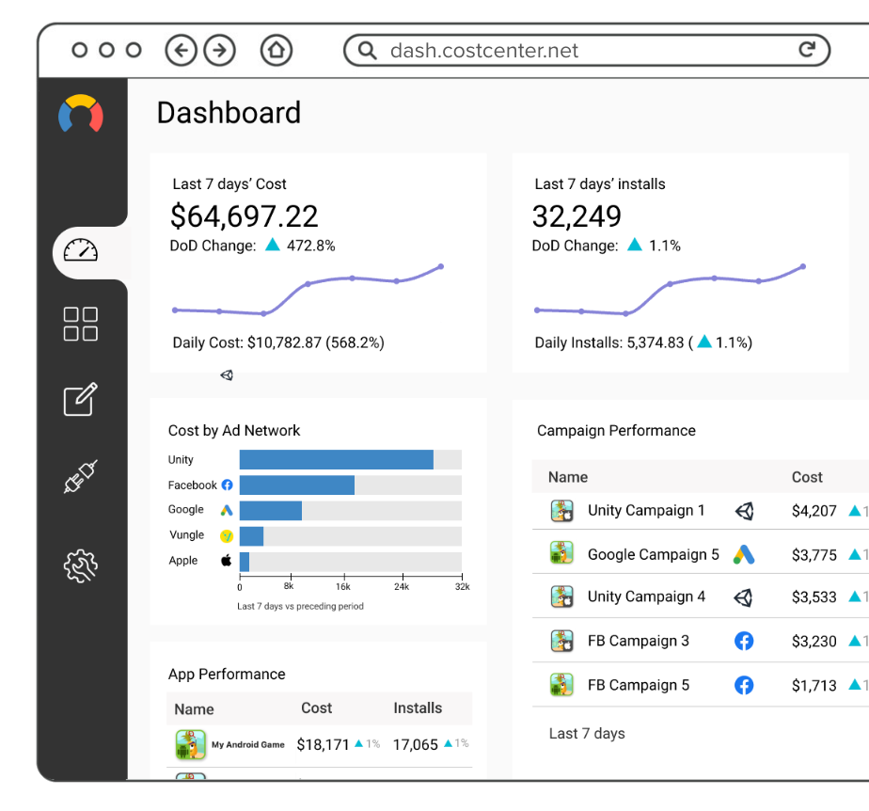Go forward with the browser forward arrow
Image resolution: width=869 pixels, height=811 pixels.
tap(219, 51)
